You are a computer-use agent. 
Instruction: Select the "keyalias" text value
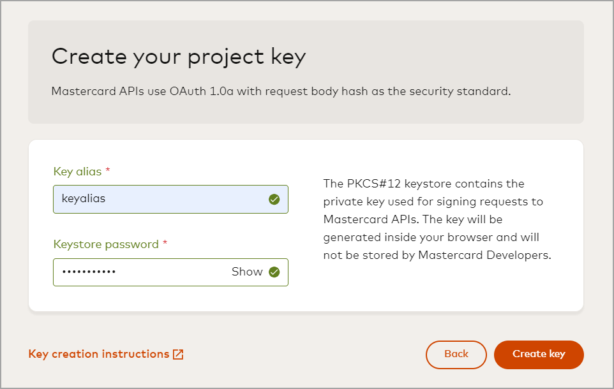coord(84,199)
